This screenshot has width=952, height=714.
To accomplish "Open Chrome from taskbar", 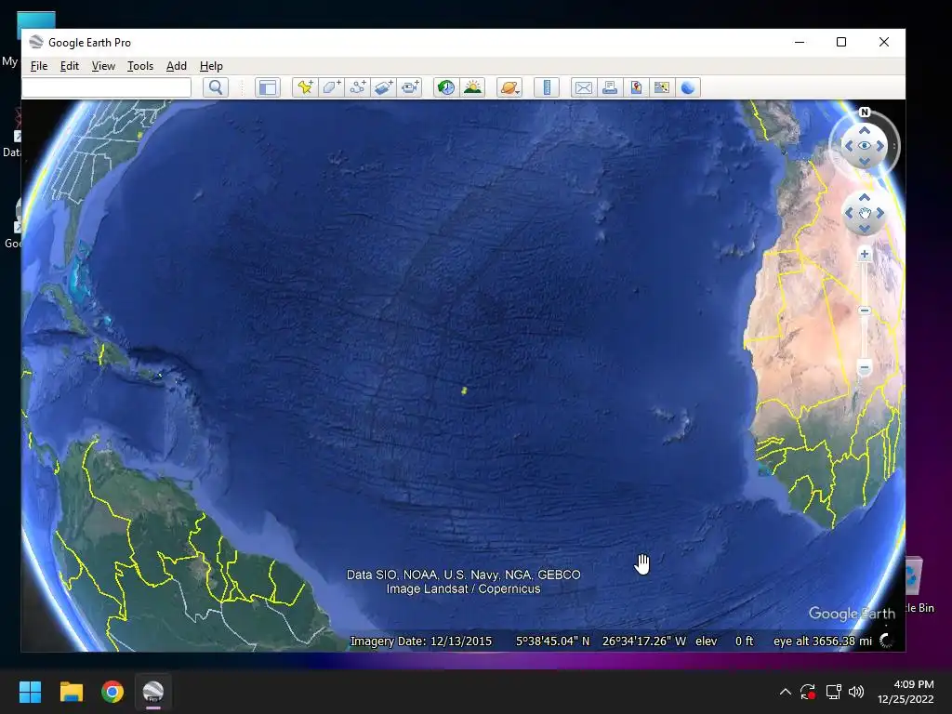I will coord(112,692).
